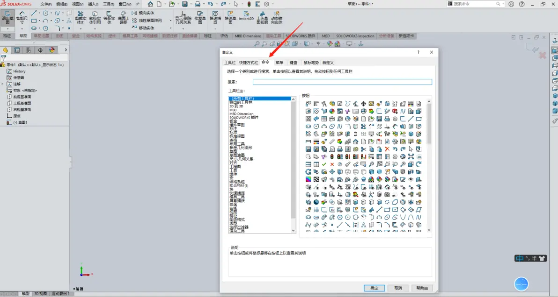The width and height of the screenshot is (558, 297).
Task: Toggle the Instant2D tool
Action: (246, 16)
